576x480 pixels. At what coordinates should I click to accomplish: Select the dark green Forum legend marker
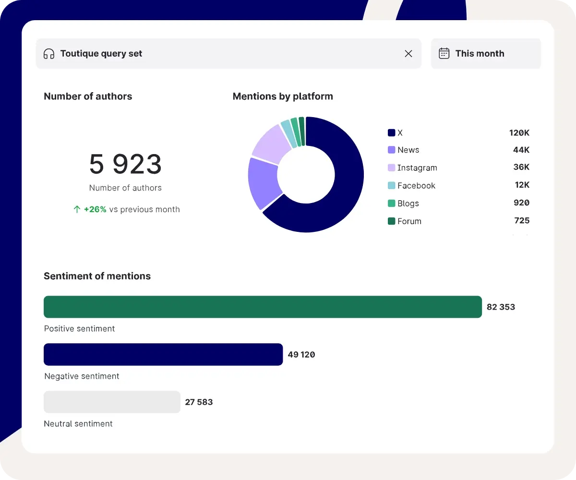[x=391, y=221]
